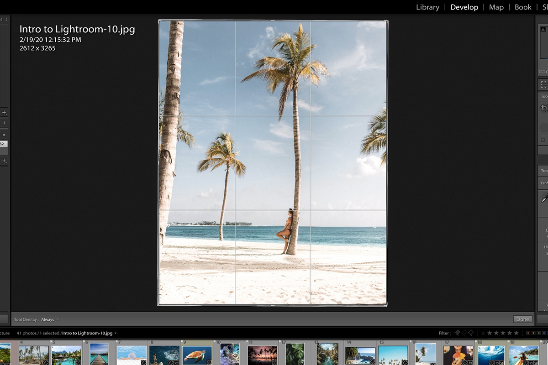Open the Tool Overlay 'Always' dropdown

[x=49, y=320]
